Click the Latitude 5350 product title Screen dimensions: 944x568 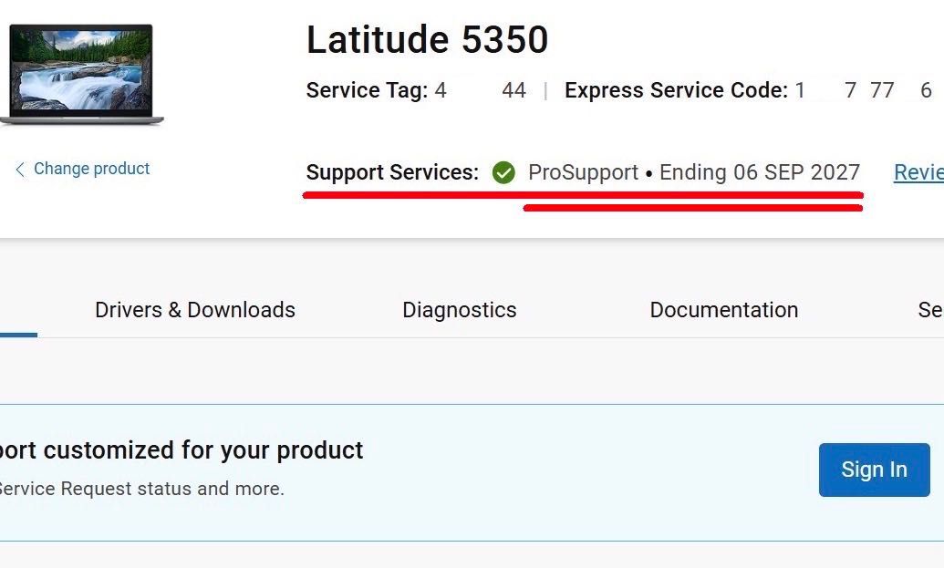point(428,40)
